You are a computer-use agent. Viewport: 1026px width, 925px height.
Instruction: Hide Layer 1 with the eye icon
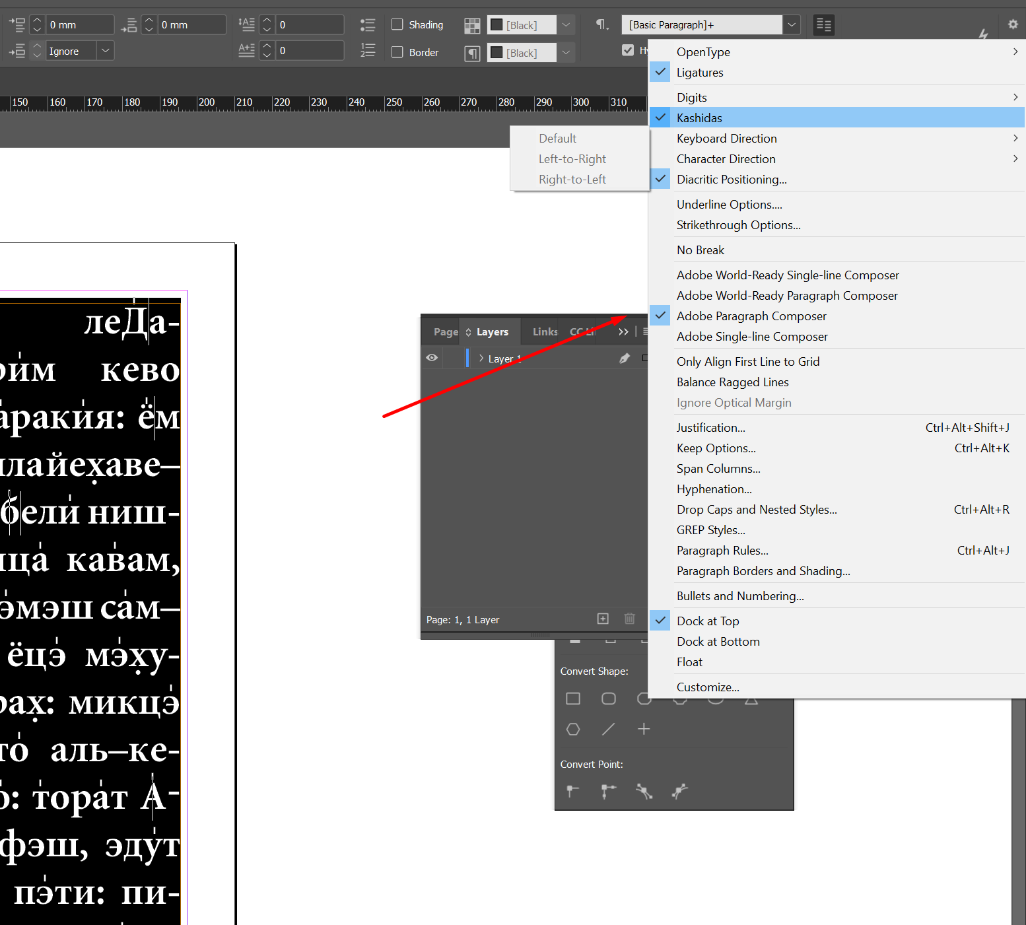coord(432,358)
